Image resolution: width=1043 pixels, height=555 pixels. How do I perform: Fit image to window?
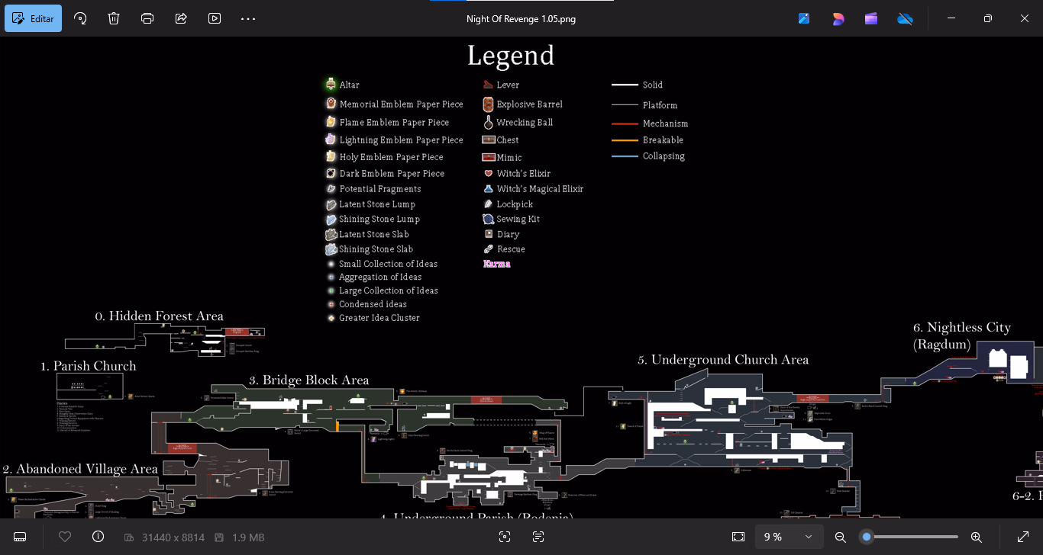coord(738,537)
